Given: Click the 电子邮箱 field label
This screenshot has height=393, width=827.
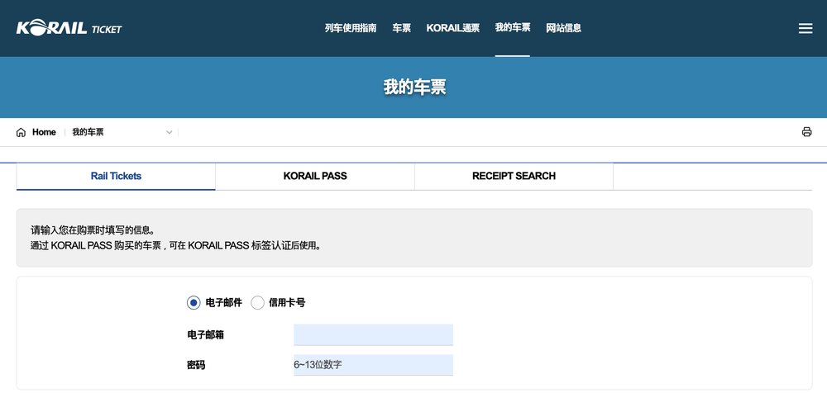Looking at the screenshot, I should point(205,335).
